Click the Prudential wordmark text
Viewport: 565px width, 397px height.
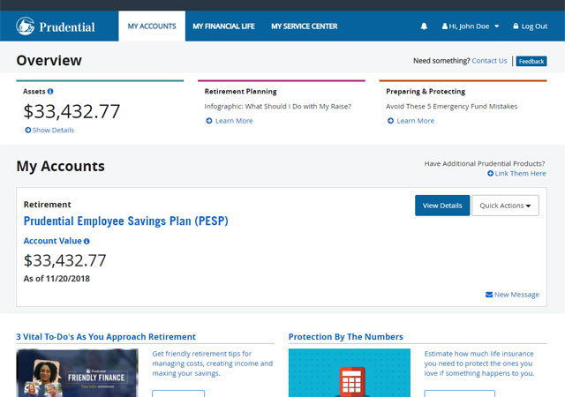click(67, 27)
